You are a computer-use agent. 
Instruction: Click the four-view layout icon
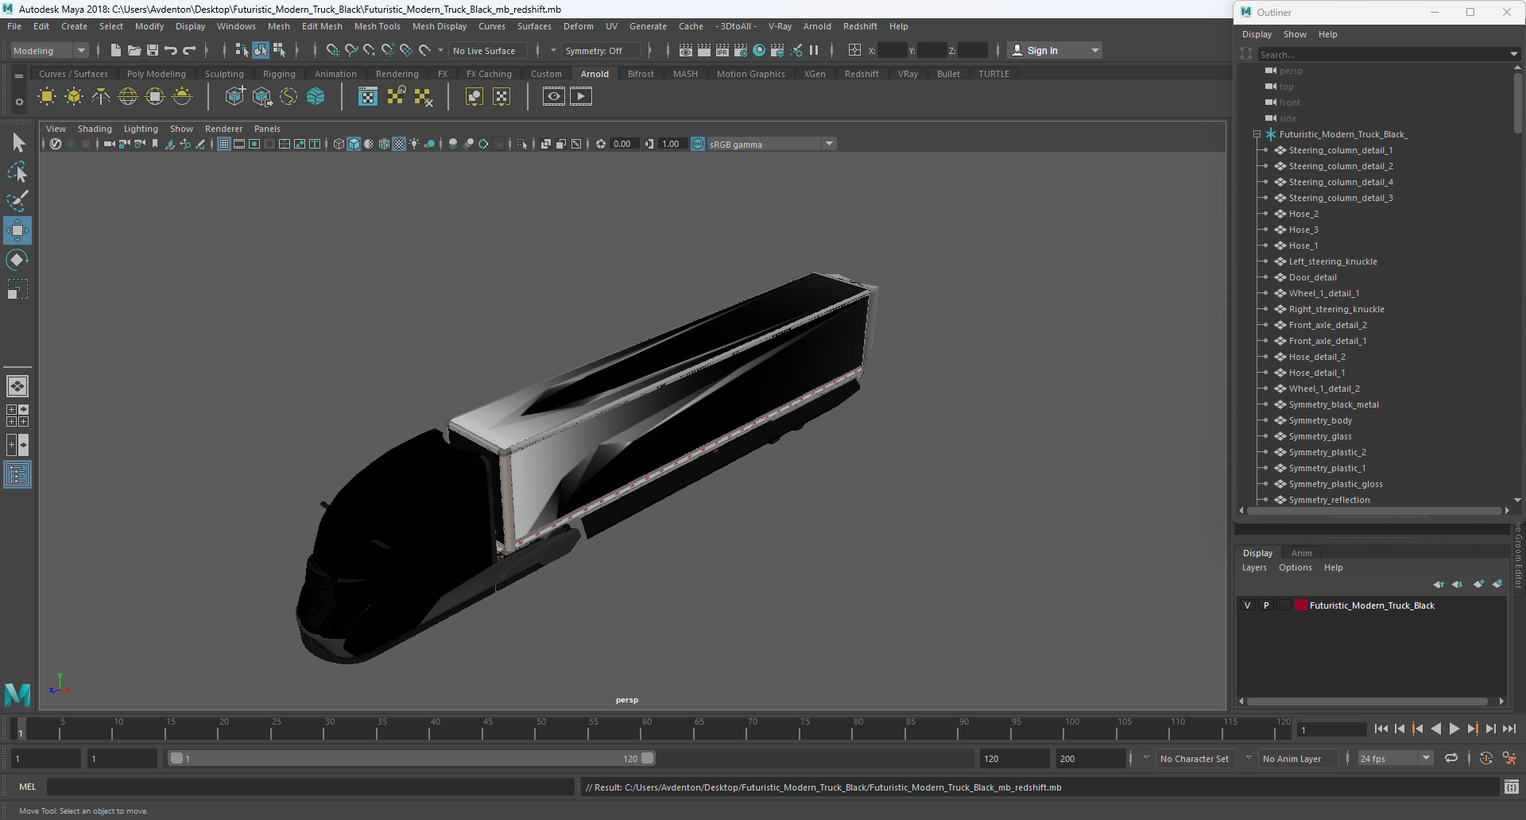pos(17,416)
